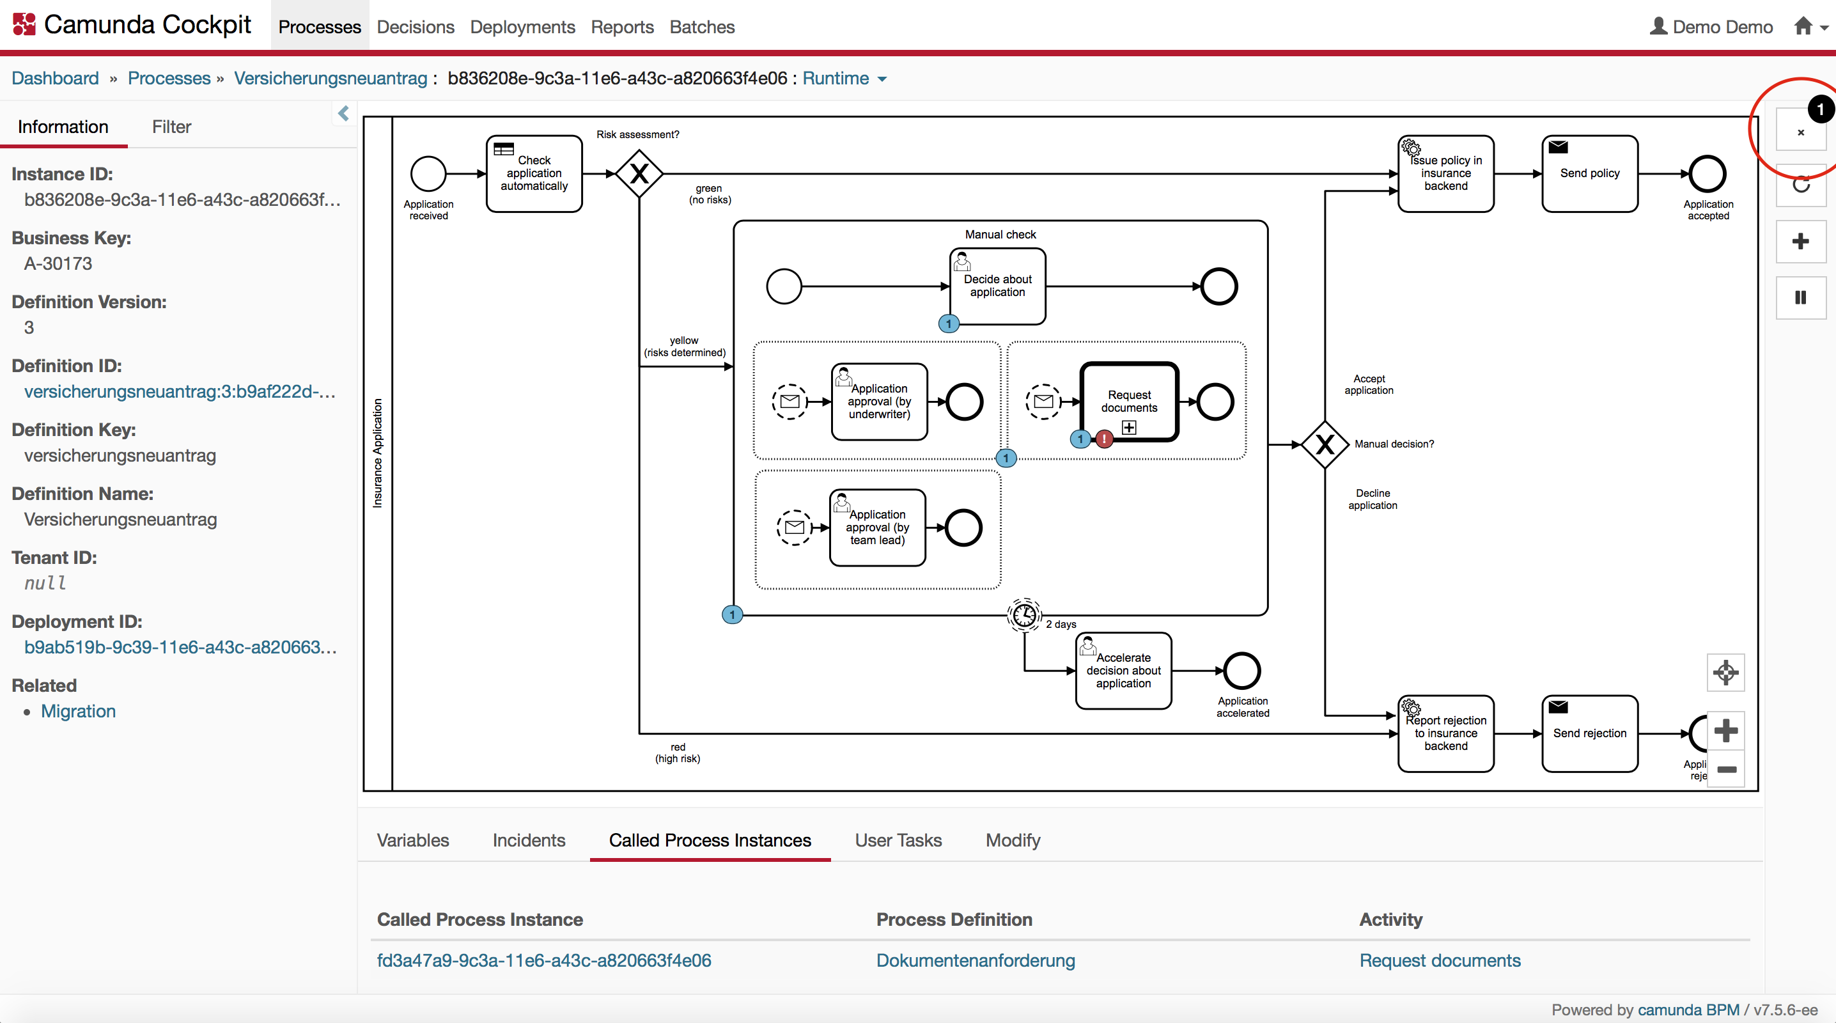Viewport: 1836px width, 1023px height.
Task: Expand the left sidebar collapse arrow
Action: pyautogui.click(x=343, y=113)
